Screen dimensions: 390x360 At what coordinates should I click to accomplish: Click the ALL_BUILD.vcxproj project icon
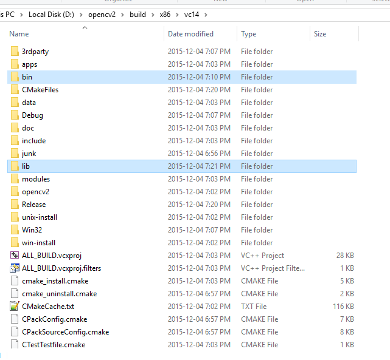(x=15, y=256)
